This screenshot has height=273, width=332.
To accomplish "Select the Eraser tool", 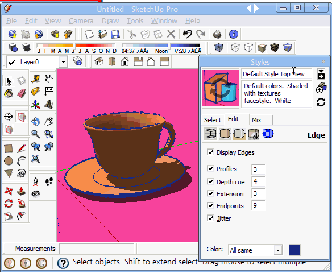I will [x=22, y=93].
